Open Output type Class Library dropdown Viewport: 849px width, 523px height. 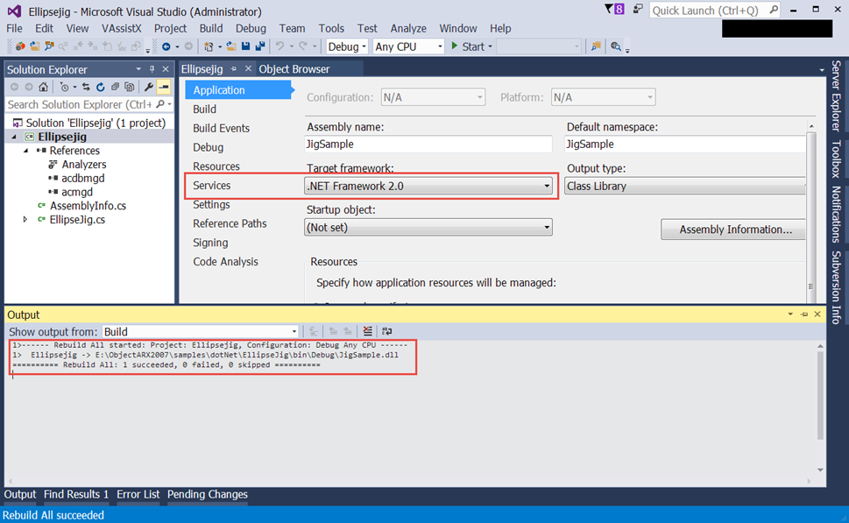(x=685, y=187)
